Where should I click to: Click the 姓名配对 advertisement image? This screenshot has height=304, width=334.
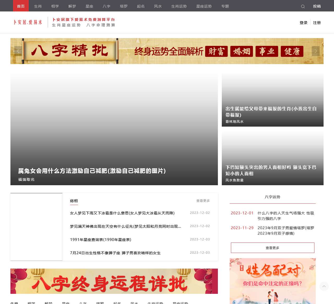click(272, 281)
